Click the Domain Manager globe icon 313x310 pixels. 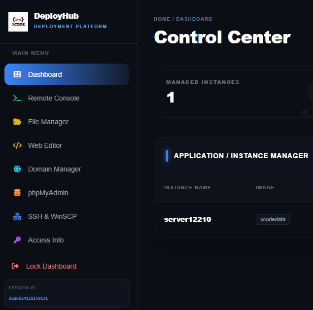click(17, 169)
